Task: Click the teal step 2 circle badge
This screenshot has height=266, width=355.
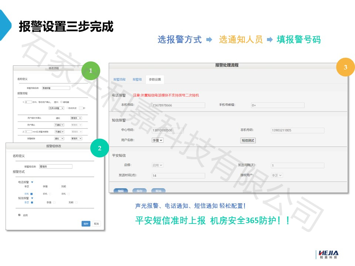Action: pyautogui.click(x=99, y=148)
